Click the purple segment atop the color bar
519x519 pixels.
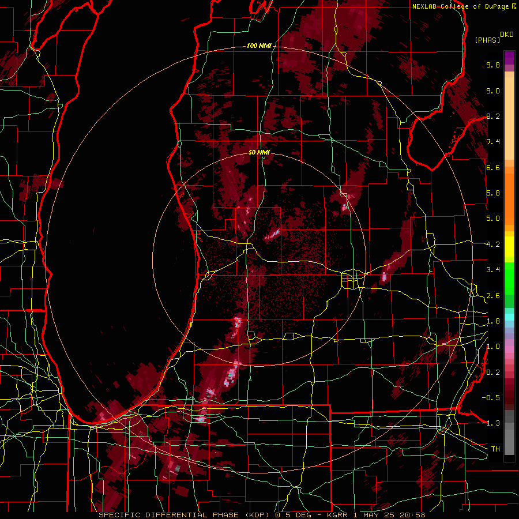(x=509, y=58)
